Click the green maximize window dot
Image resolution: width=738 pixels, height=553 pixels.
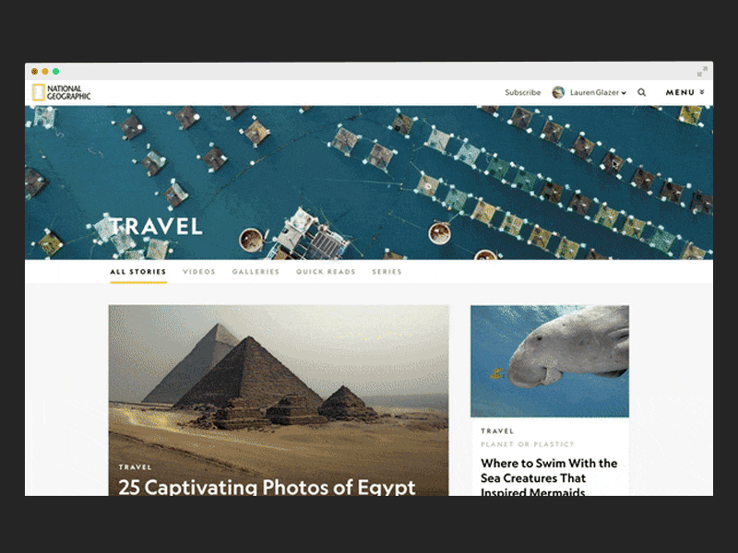click(55, 72)
